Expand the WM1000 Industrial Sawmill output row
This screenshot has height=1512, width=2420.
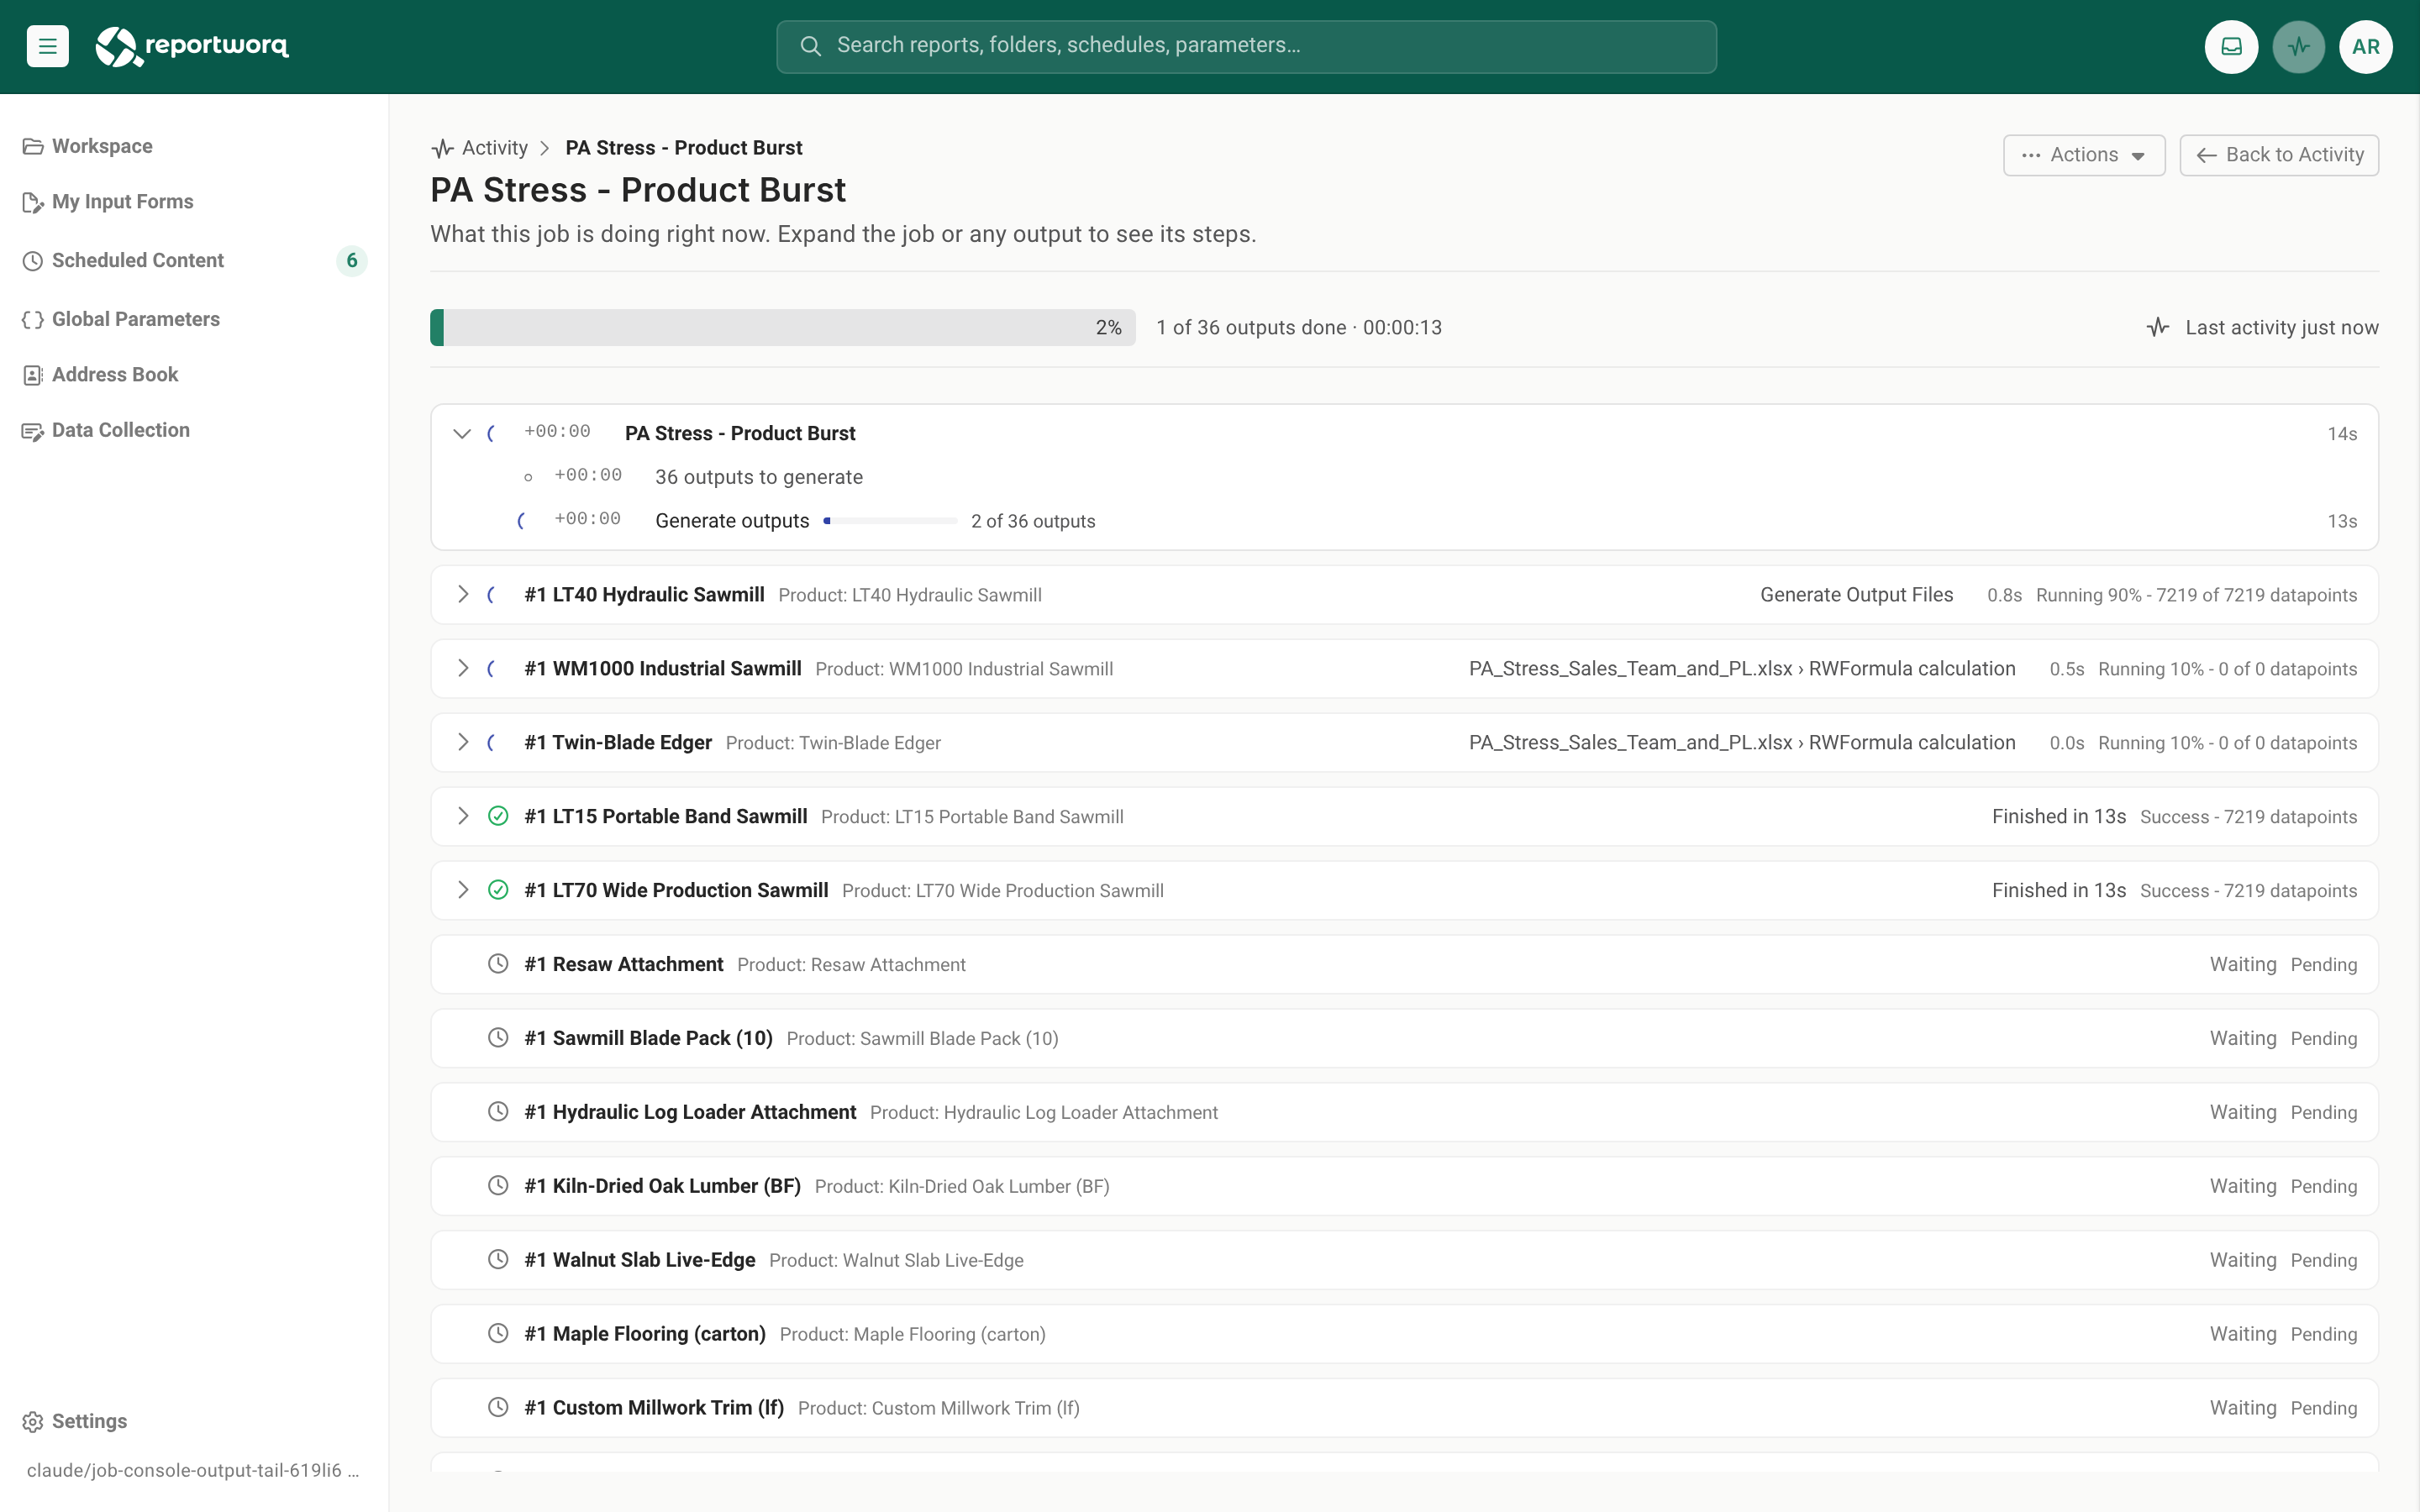(x=462, y=668)
